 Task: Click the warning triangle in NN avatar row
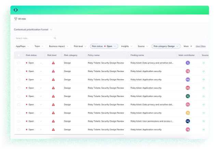click(x=53, y=79)
